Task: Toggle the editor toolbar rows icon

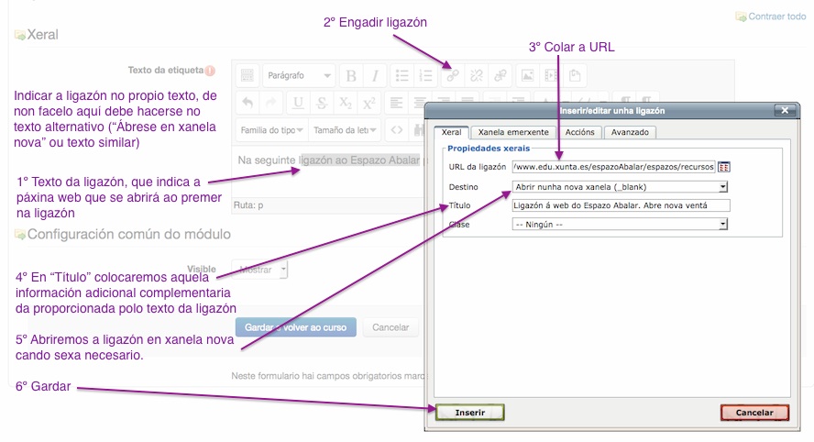Action: point(247,76)
